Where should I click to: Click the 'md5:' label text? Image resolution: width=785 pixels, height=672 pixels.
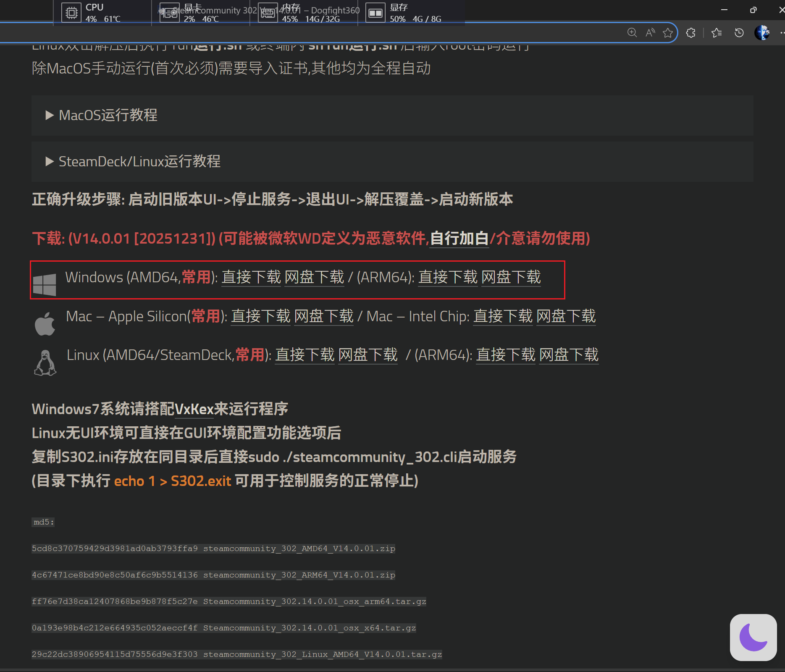(43, 522)
